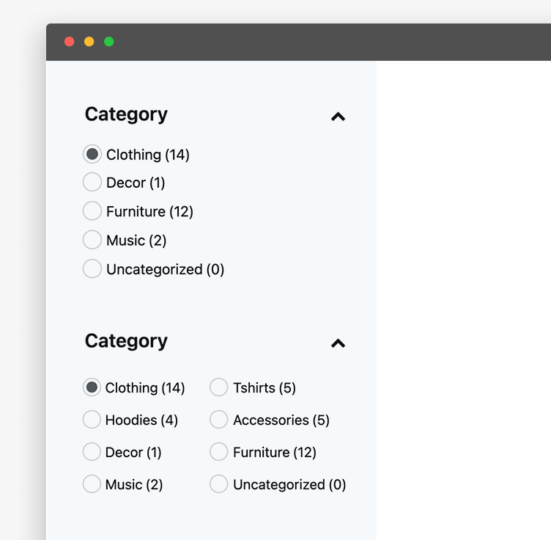Select Decor (1) in the two-column list
The height and width of the screenshot is (540, 551).
(92, 452)
